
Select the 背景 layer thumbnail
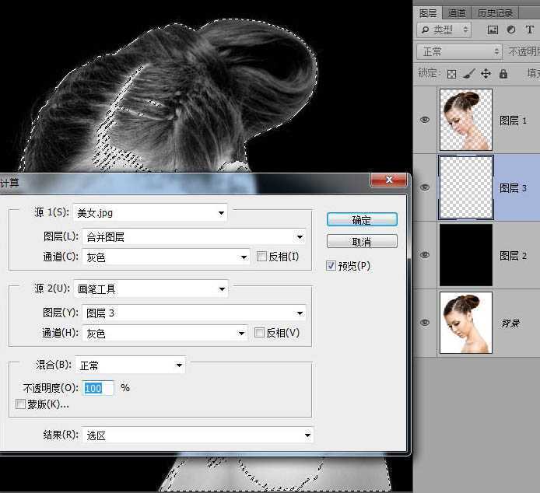click(466, 323)
